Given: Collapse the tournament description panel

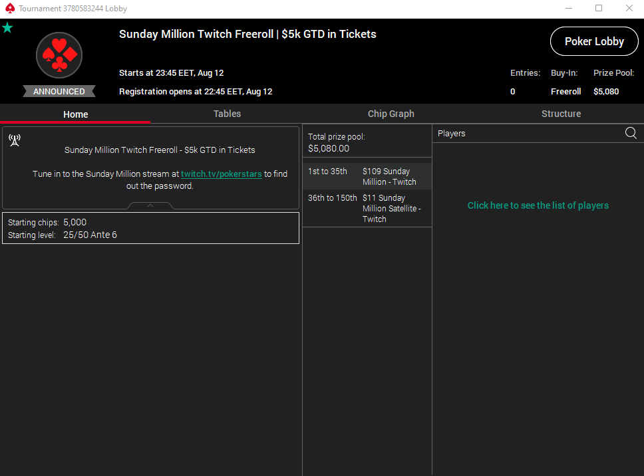Looking at the screenshot, I should 150,205.
